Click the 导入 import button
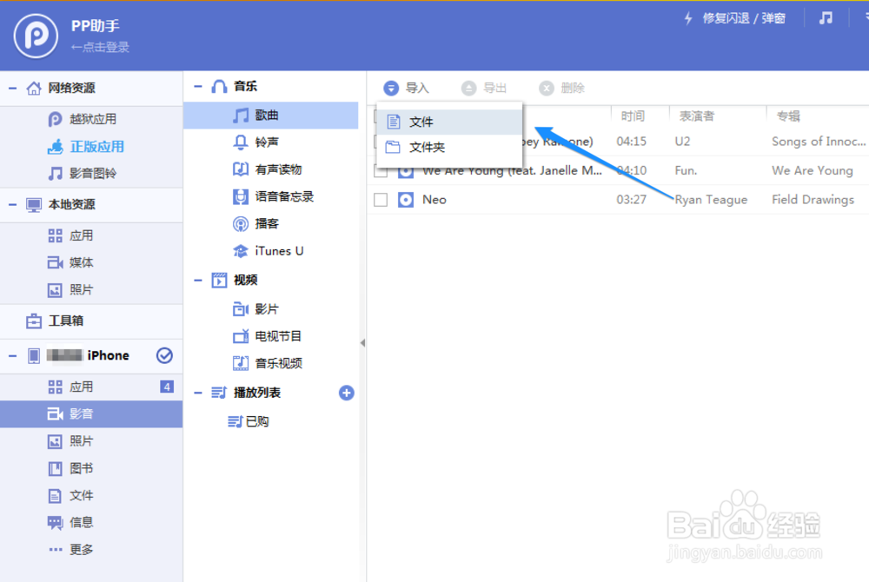 pos(406,88)
